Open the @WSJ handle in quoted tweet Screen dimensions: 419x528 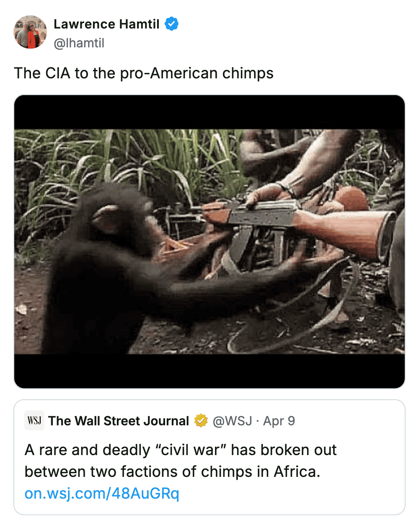[x=233, y=421]
